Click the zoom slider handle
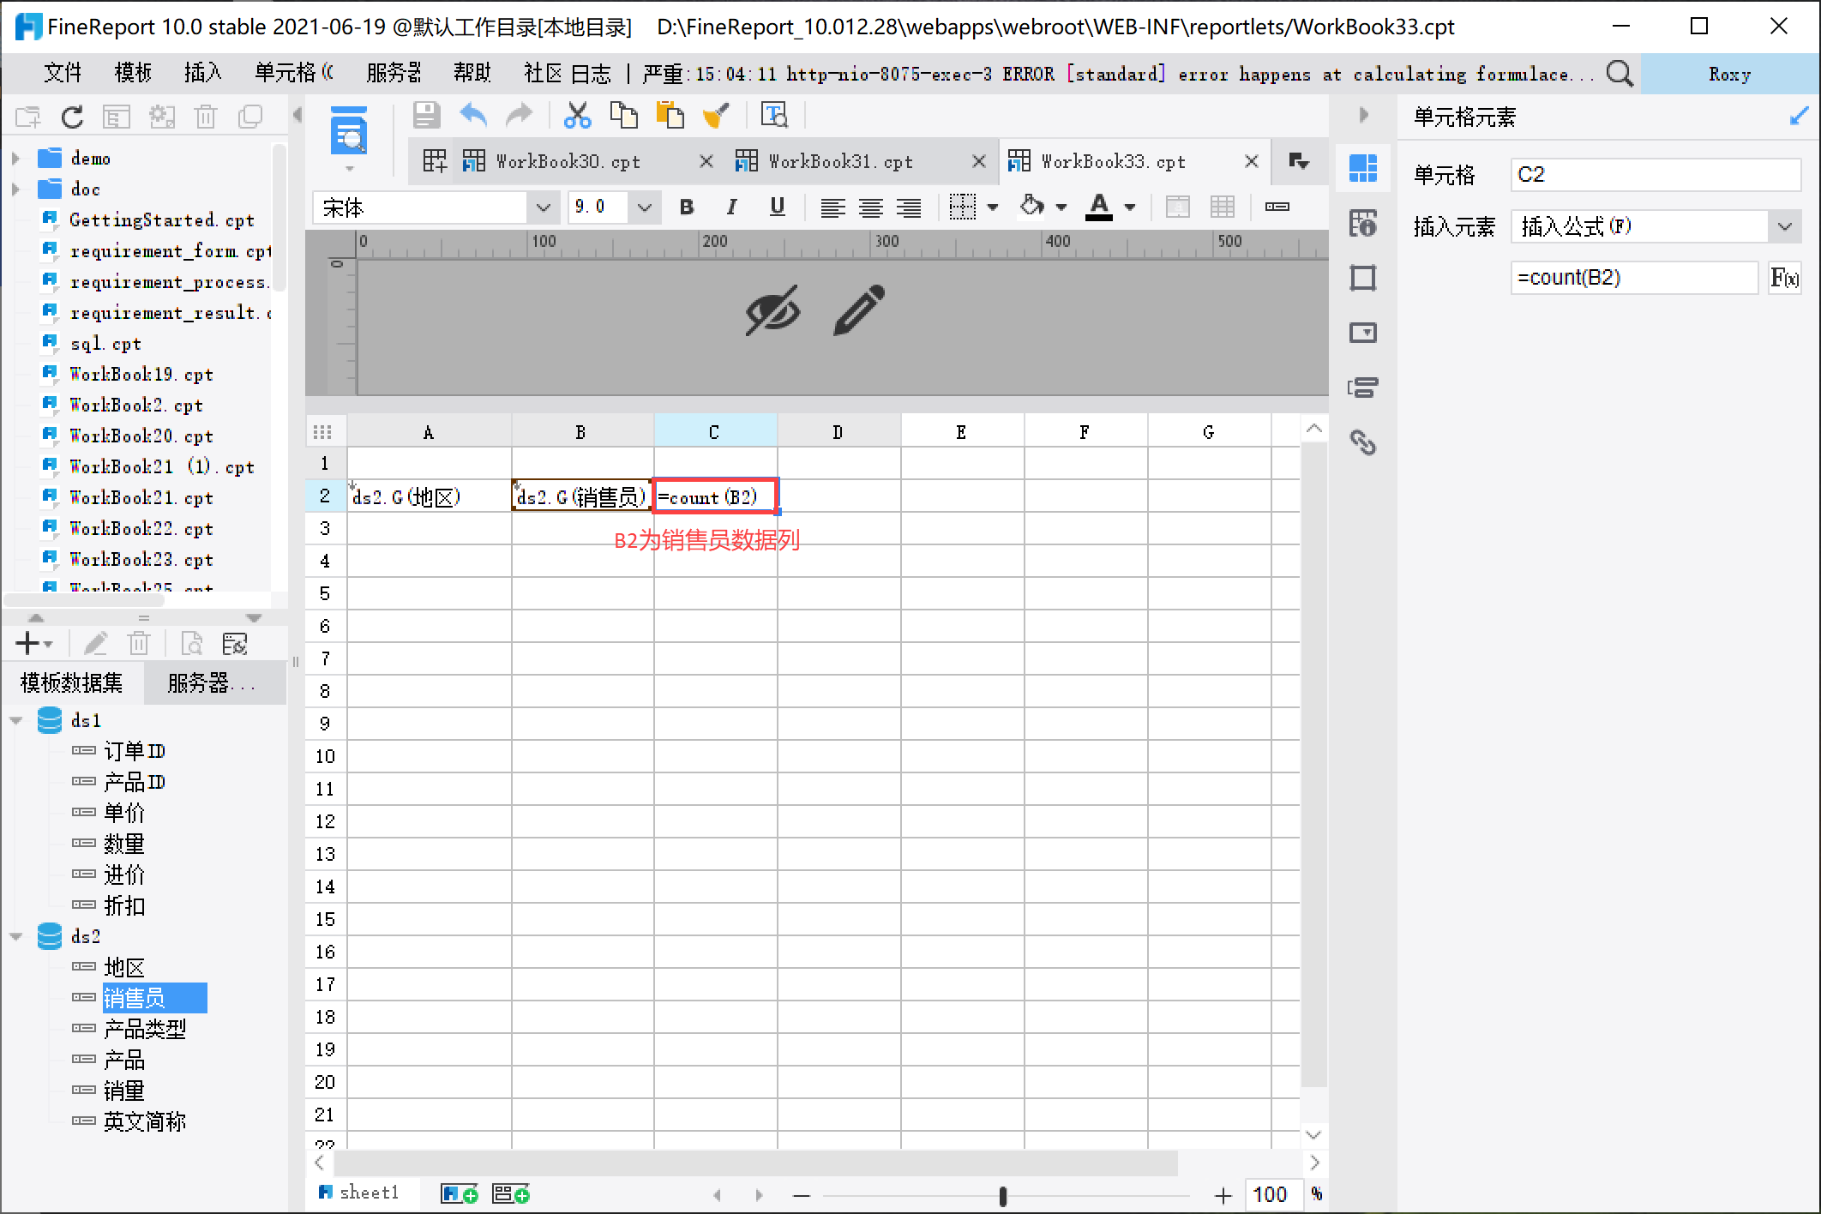This screenshot has height=1214, width=1821. [x=1002, y=1195]
